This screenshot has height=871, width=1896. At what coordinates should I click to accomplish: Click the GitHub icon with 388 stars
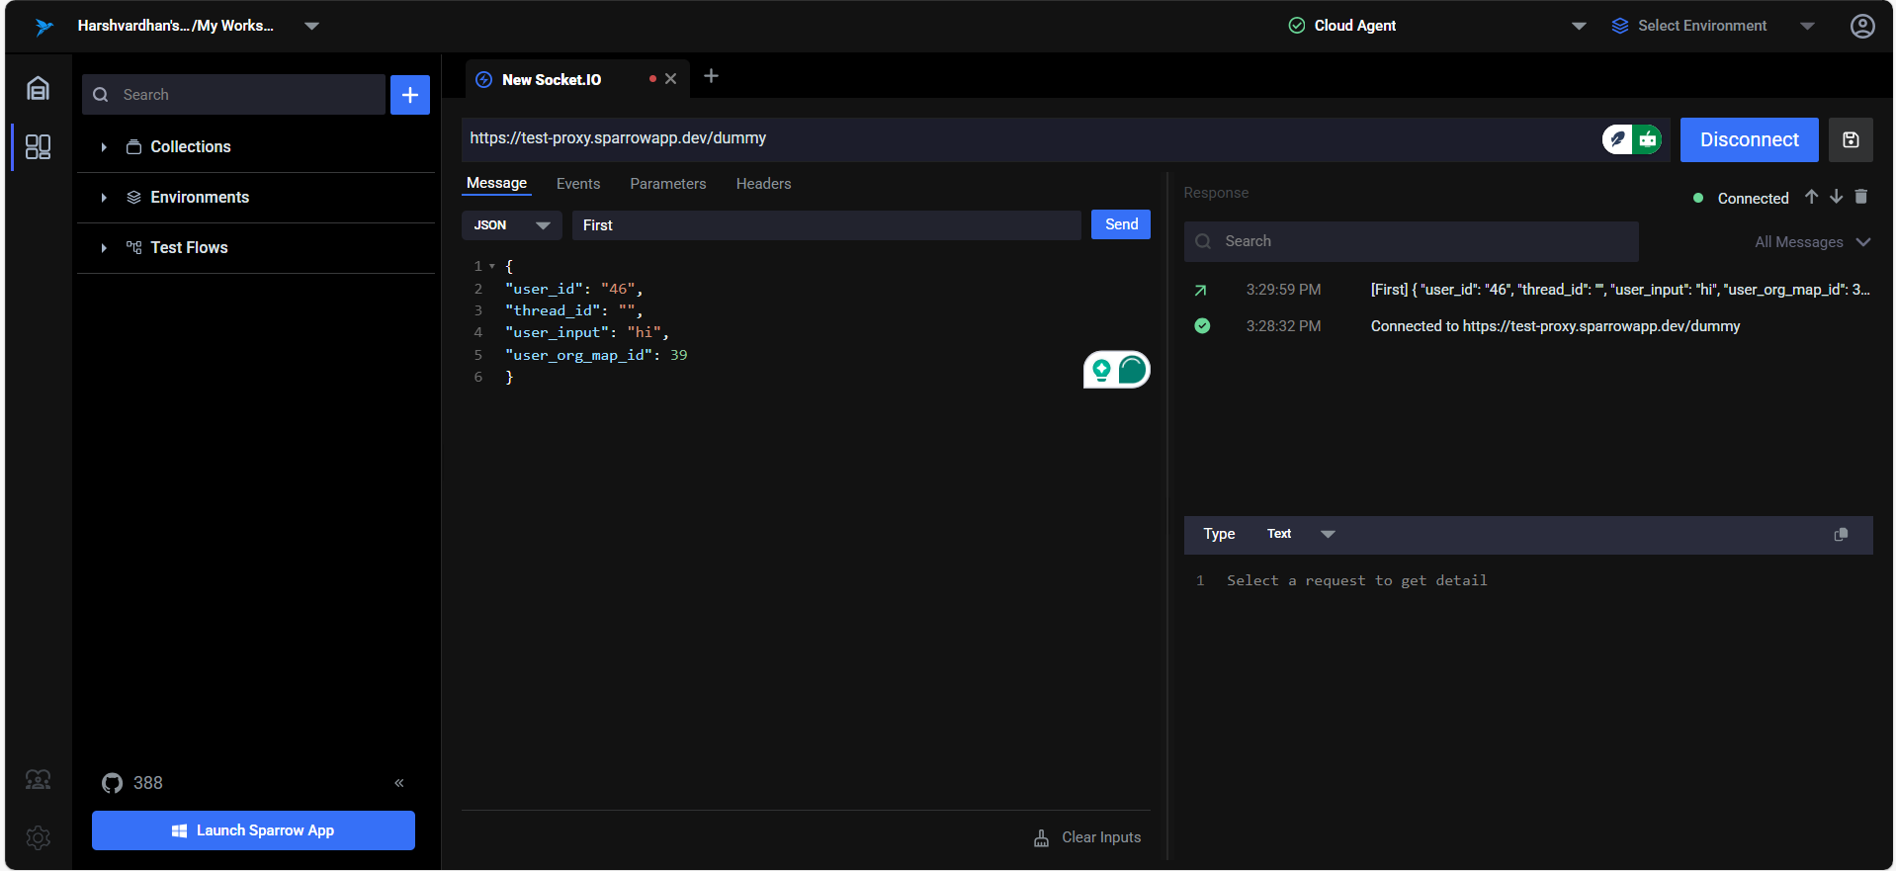pyautogui.click(x=113, y=783)
